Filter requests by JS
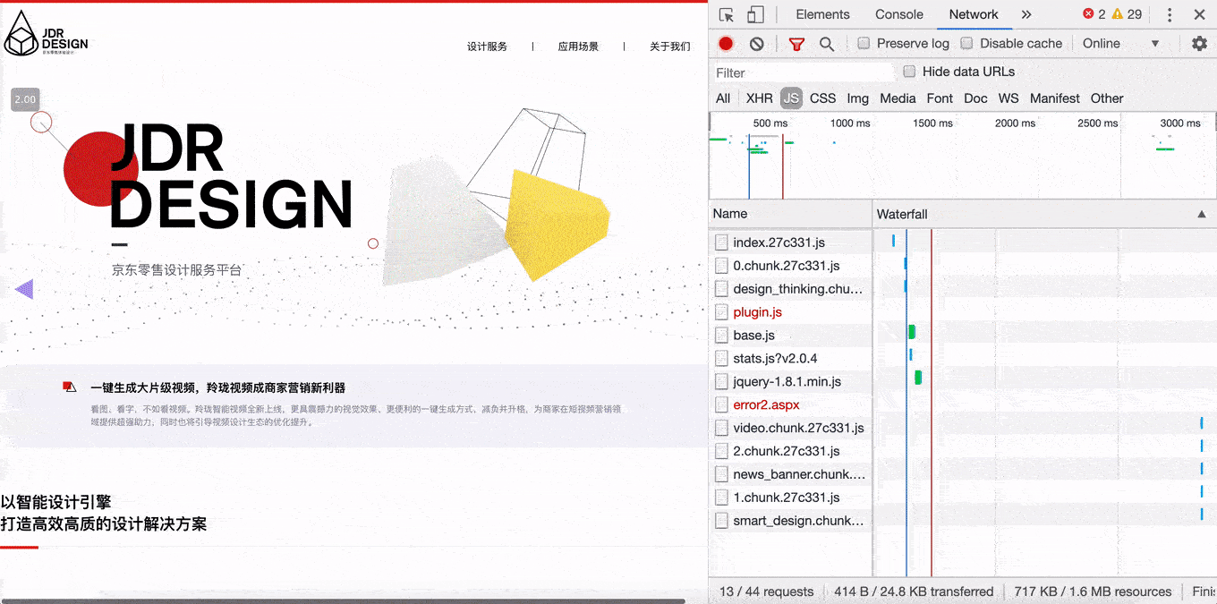This screenshot has height=604, width=1217. (x=791, y=98)
